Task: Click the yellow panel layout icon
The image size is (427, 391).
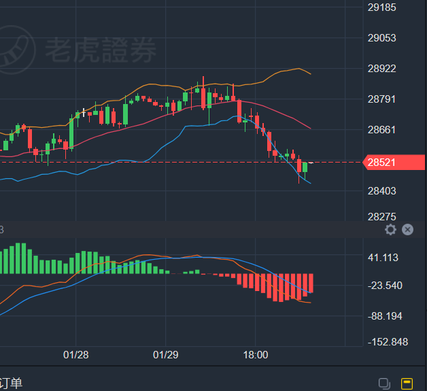Action: pos(407,384)
